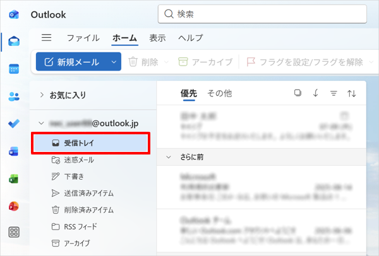Launch Excel from the sidebar
The width and height of the screenshot is (379, 256).
coord(14,179)
